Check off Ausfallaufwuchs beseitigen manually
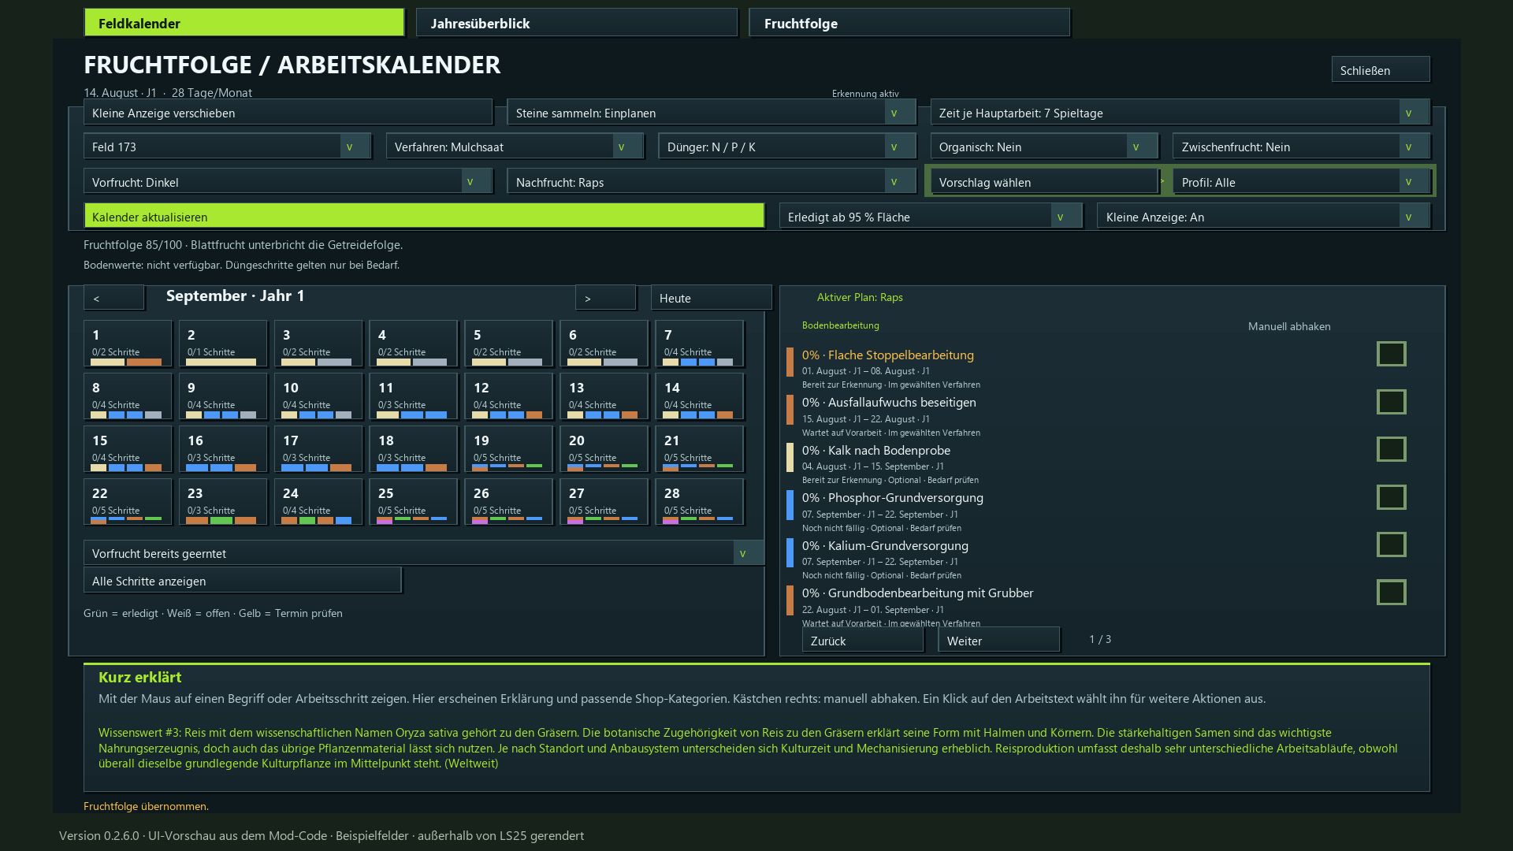 [1391, 402]
